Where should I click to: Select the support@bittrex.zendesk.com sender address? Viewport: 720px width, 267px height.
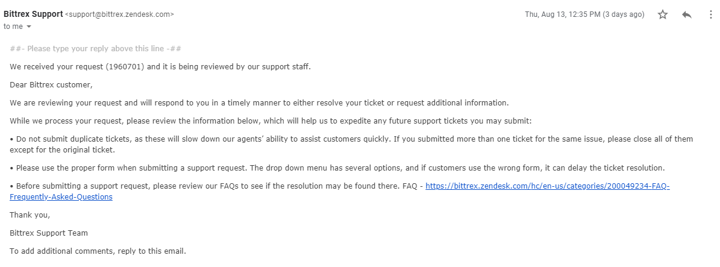pos(119,14)
